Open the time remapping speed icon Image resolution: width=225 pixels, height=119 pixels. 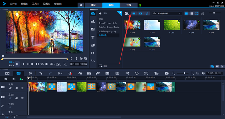click(x=127, y=73)
